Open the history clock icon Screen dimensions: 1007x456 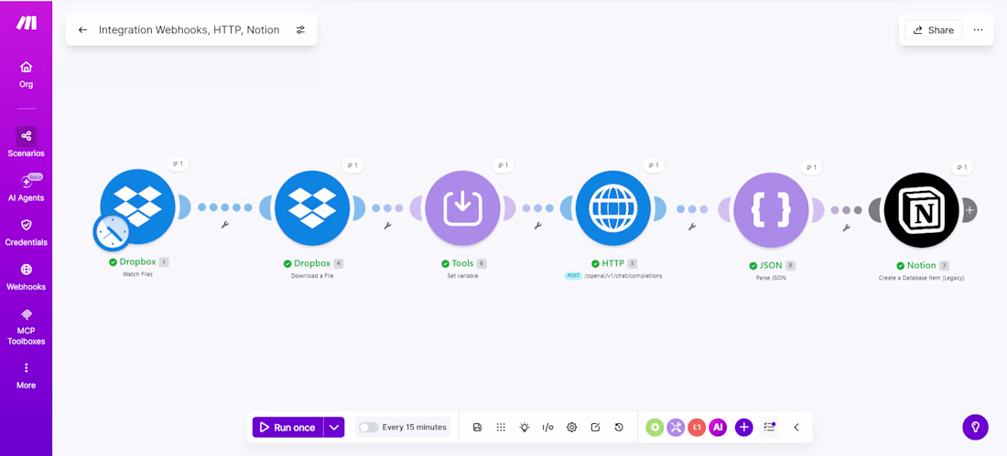pos(619,427)
